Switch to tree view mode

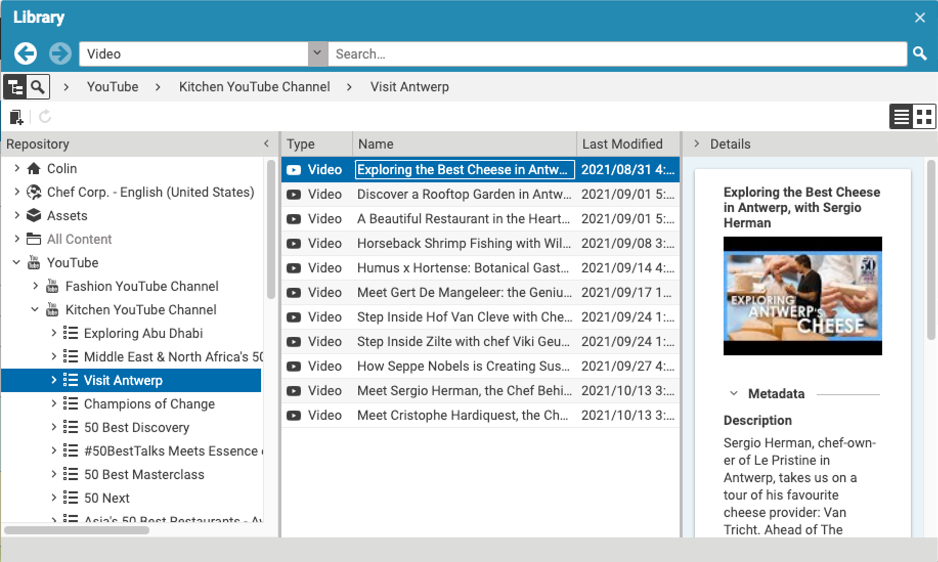click(x=15, y=87)
